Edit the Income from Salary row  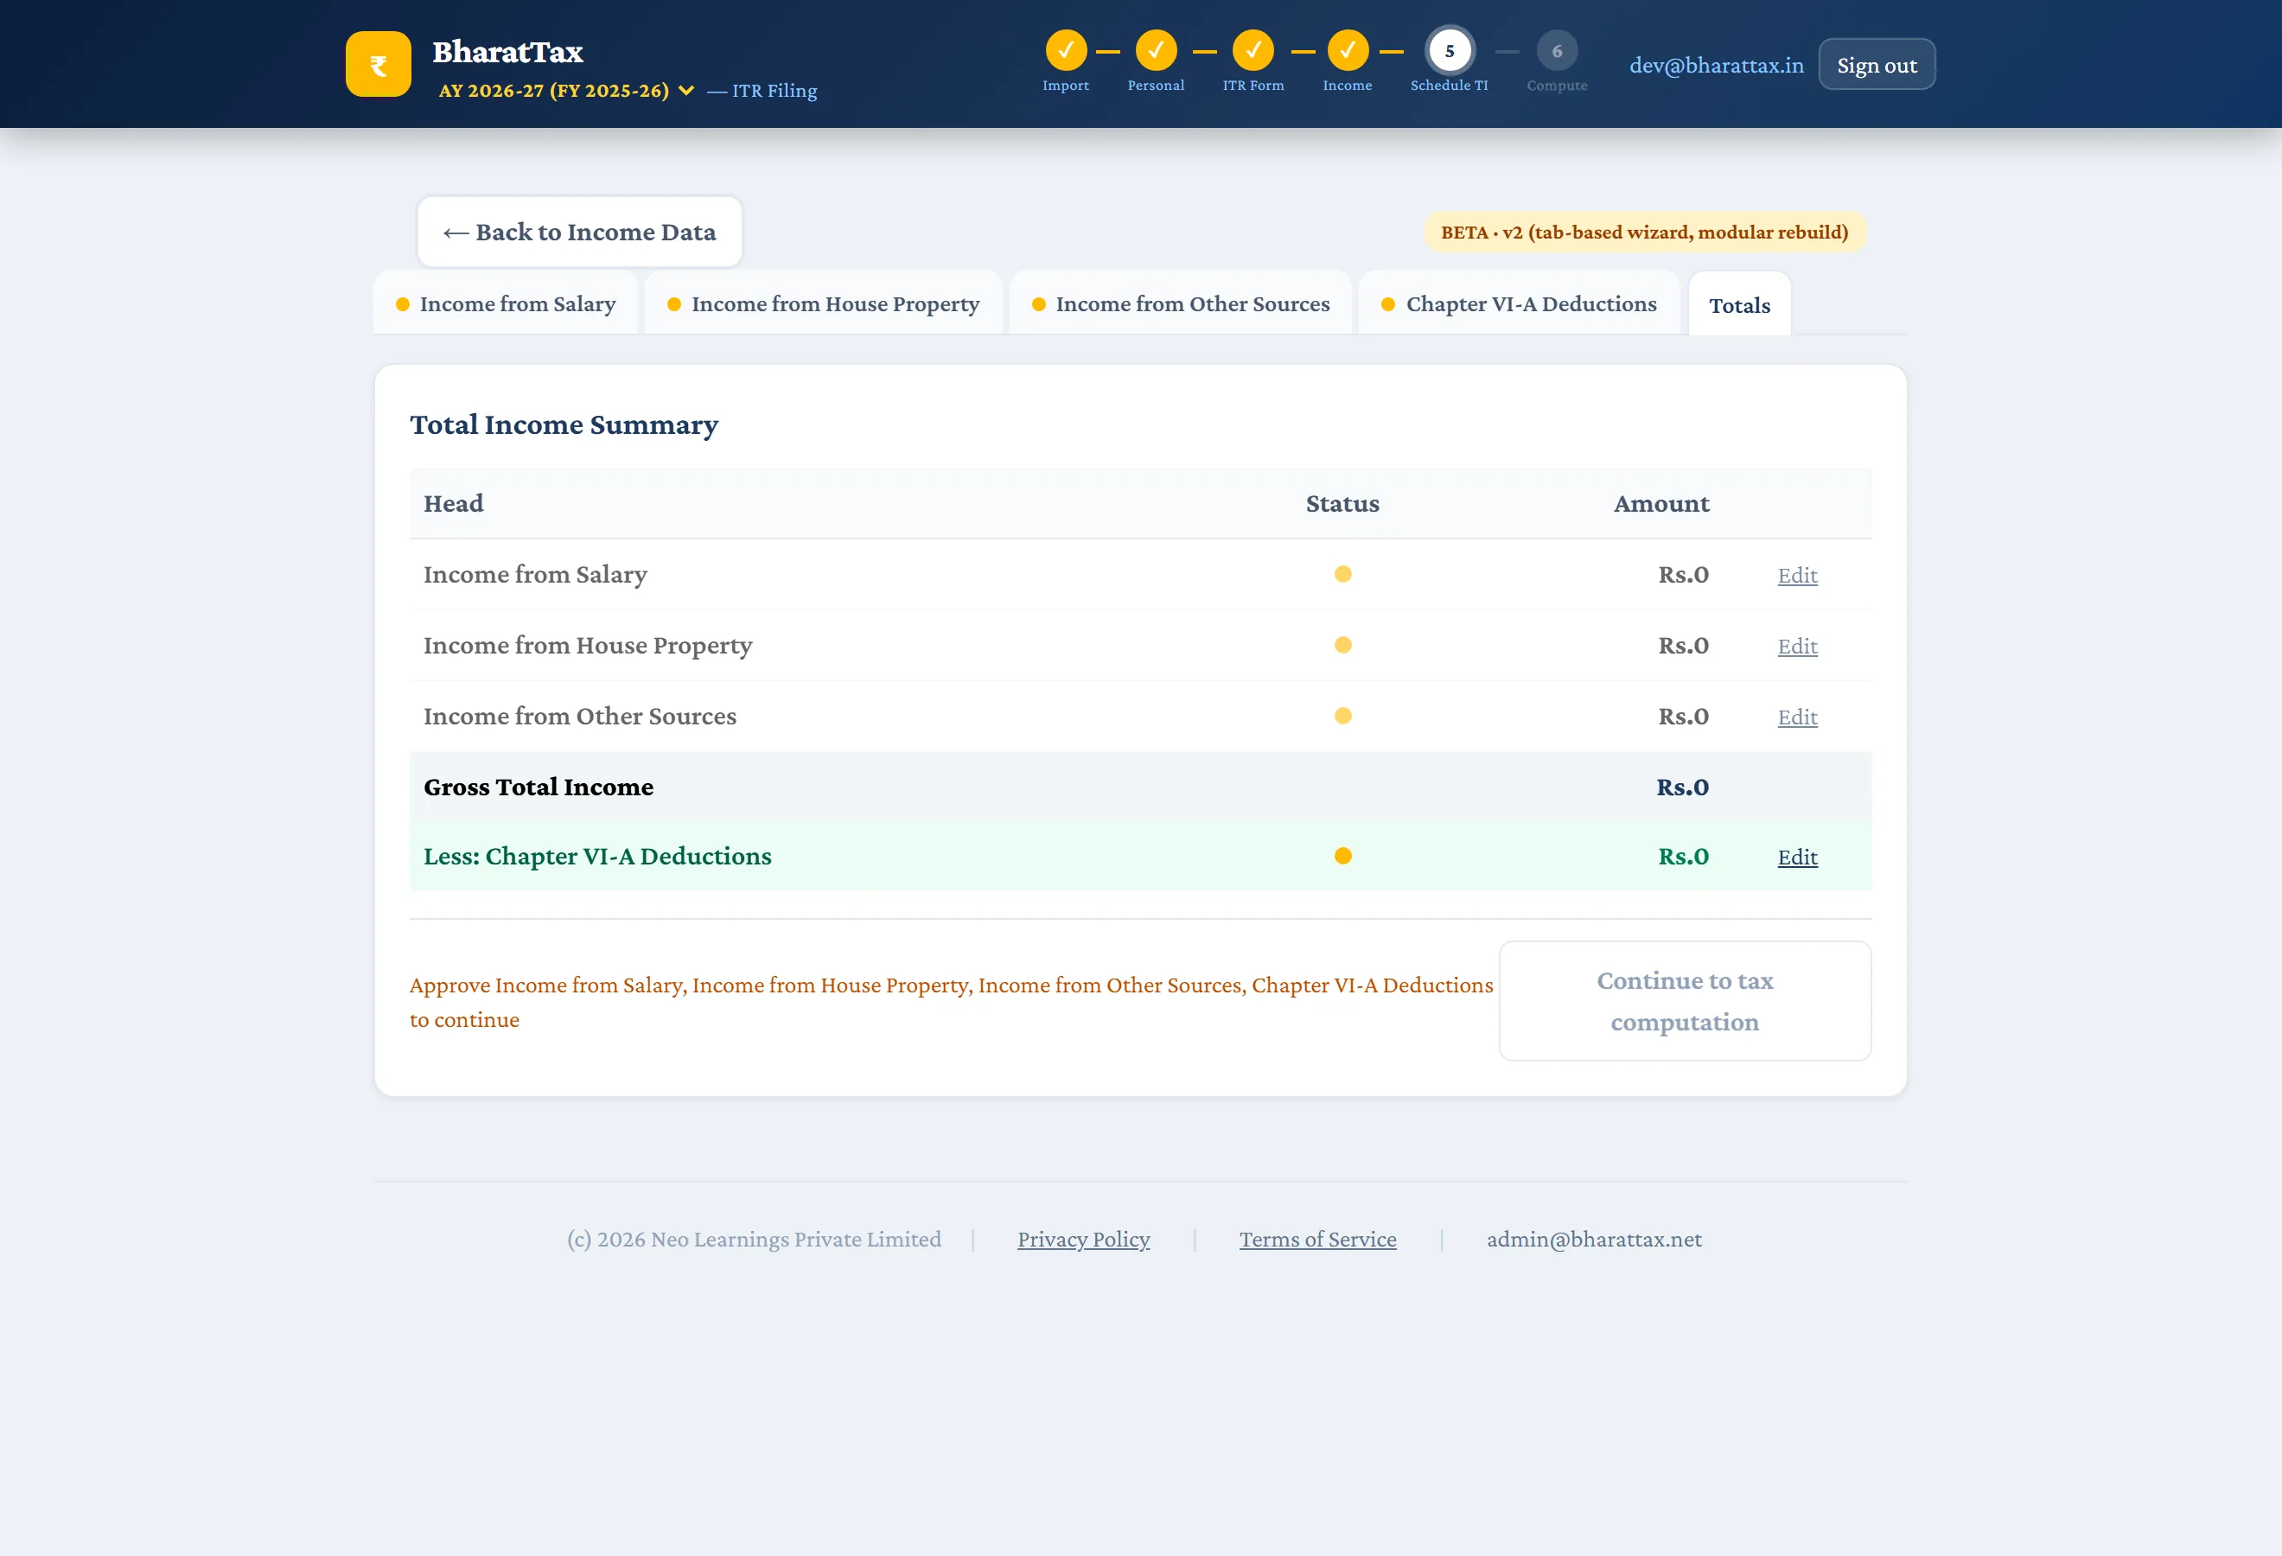pos(1797,575)
